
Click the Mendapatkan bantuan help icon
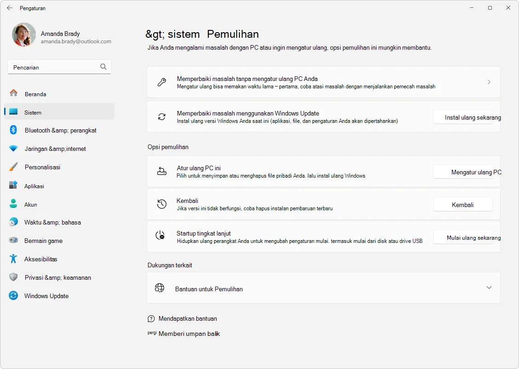151,319
